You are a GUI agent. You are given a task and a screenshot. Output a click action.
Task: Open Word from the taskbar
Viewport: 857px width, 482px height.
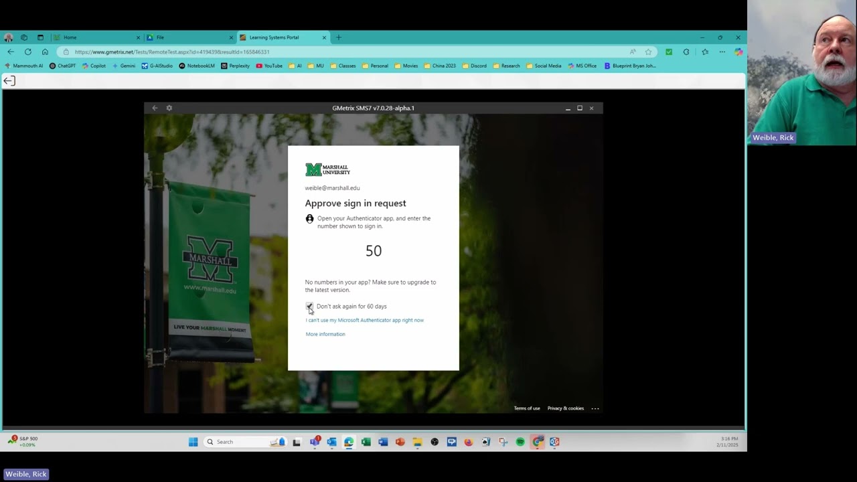click(383, 442)
